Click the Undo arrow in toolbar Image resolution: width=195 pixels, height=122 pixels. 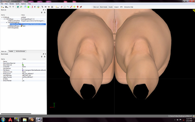[x=10, y=7]
